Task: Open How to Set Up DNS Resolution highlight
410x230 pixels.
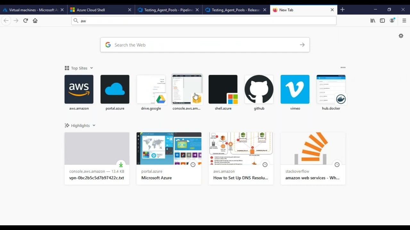Action: pos(241,158)
